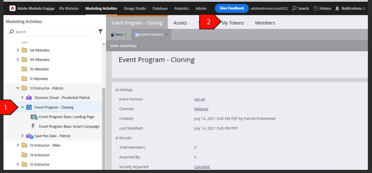Viewport: 372px width, 173px height.
Task: Switch to the Assets tab
Action: pos(180,23)
